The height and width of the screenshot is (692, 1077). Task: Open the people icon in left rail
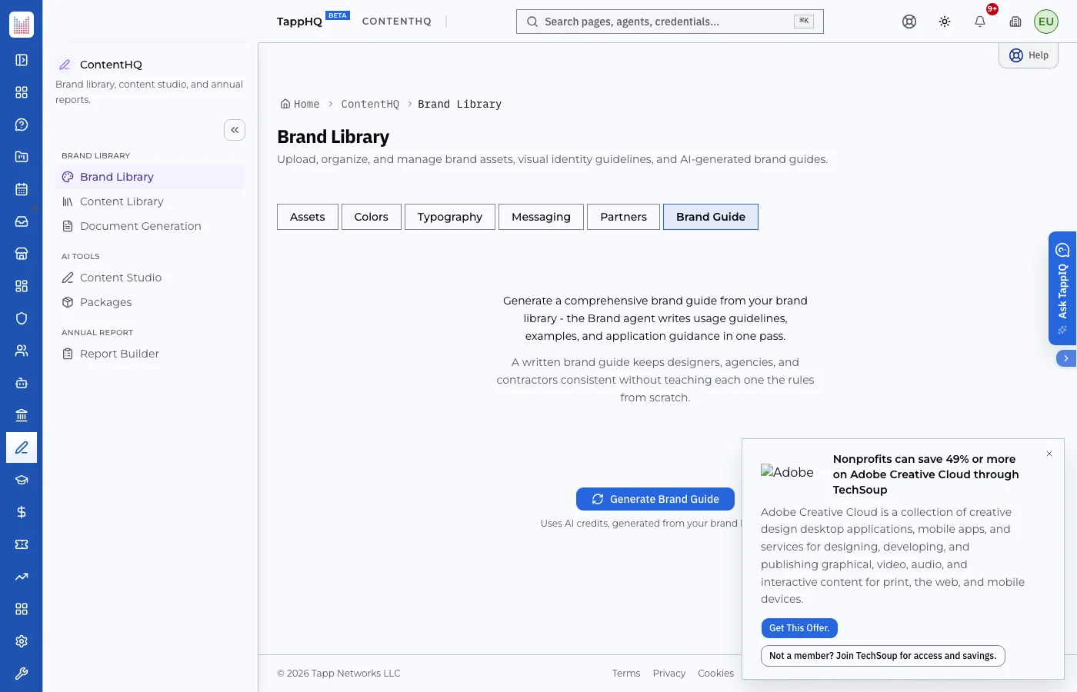22,351
